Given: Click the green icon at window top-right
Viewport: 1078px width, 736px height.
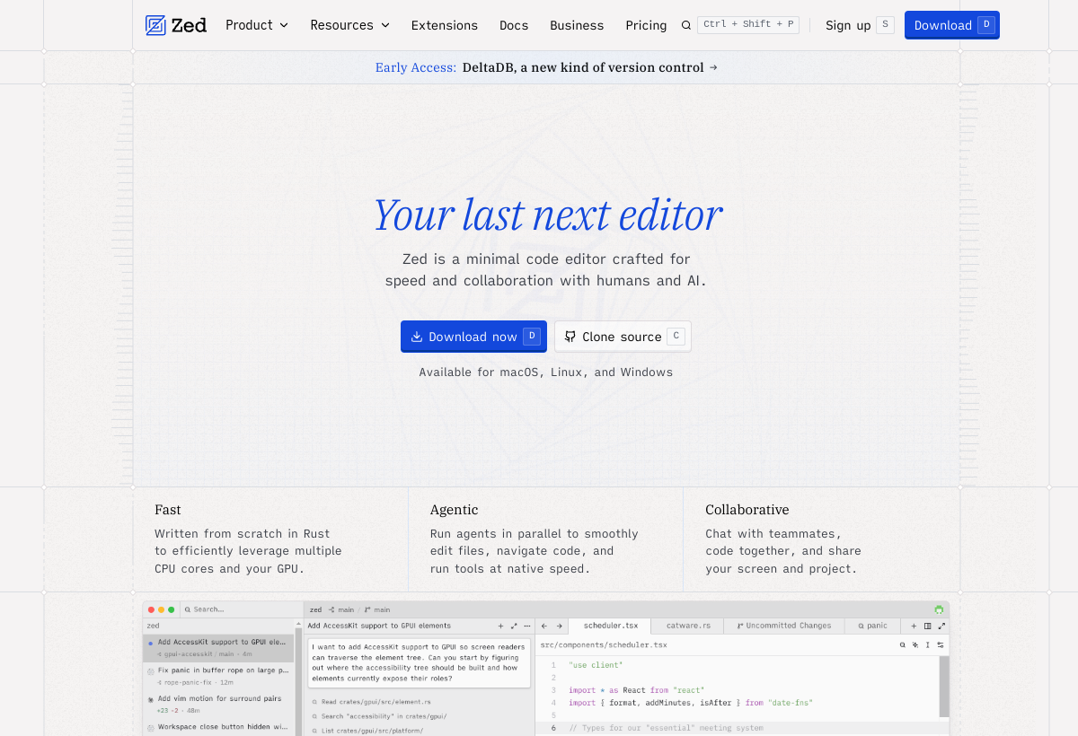Looking at the screenshot, I should click(939, 609).
